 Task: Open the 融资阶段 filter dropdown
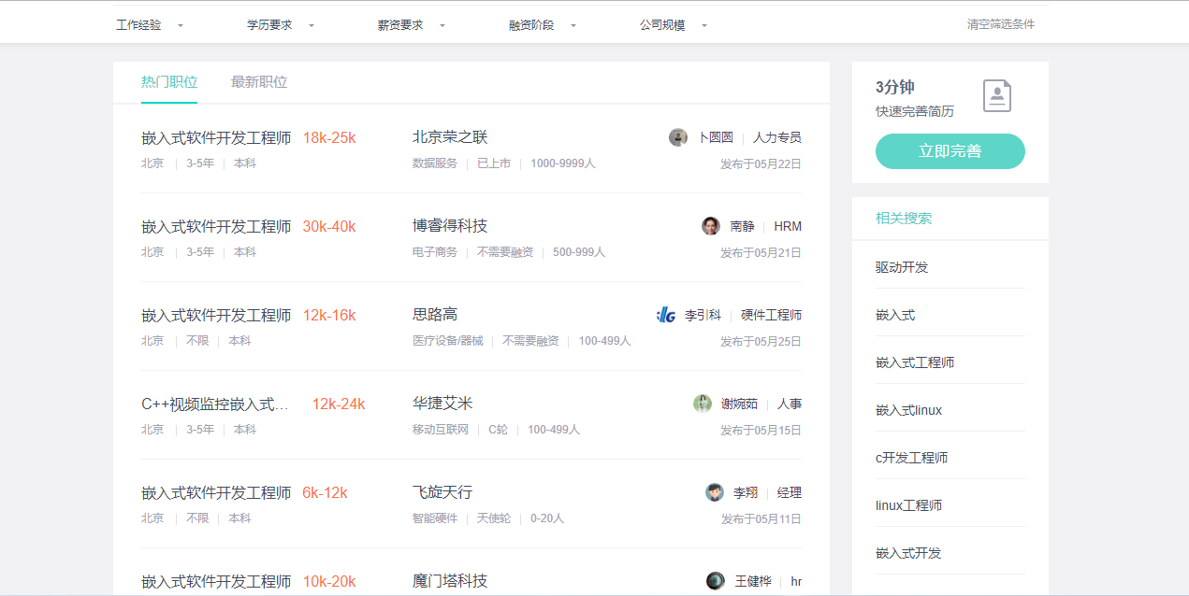pos(543,25)
